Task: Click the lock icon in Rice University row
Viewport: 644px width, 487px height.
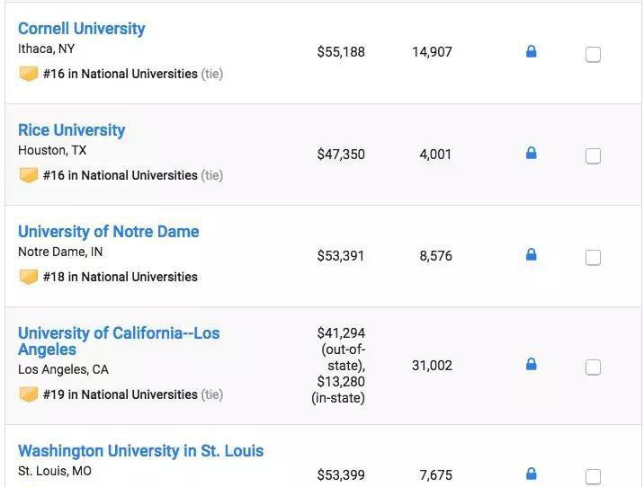Action: tap(531, 153)
